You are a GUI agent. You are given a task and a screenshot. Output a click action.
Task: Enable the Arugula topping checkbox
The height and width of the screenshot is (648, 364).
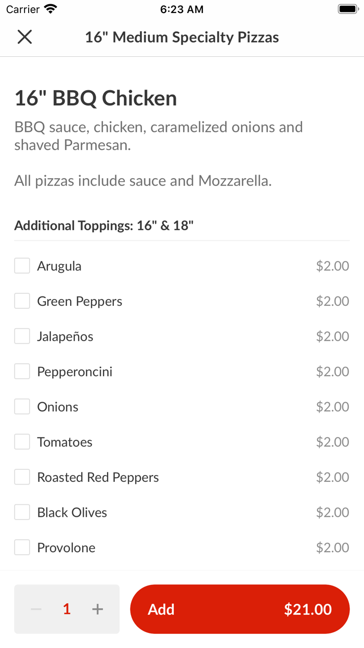coord(21,265)
